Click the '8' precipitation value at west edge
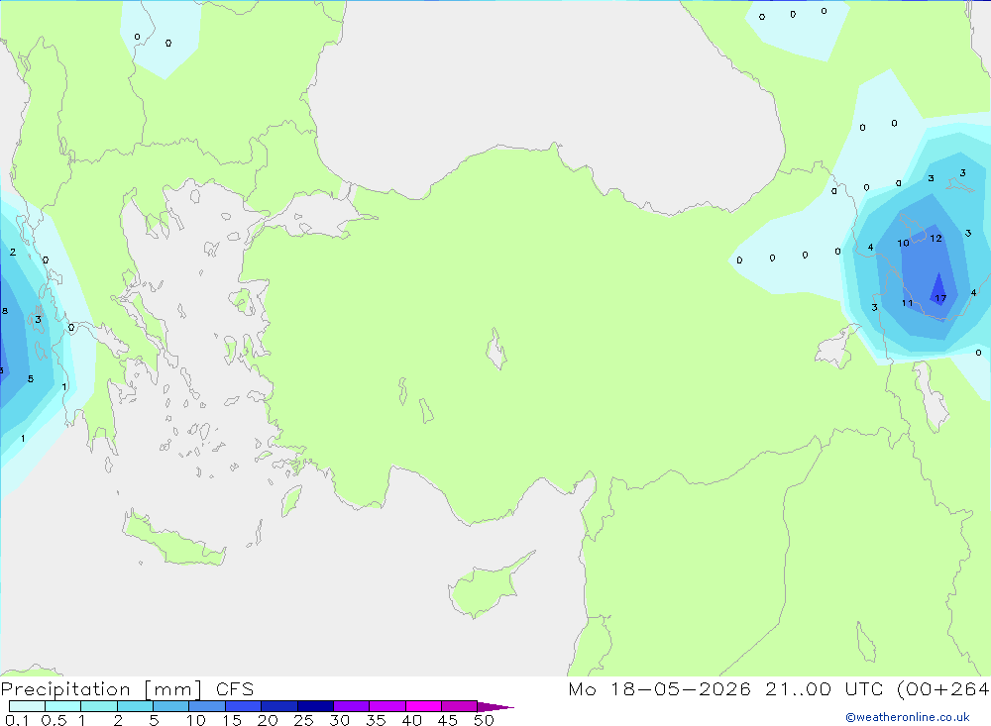The width and height of the screenshot is (991, 726). point(5,311)
